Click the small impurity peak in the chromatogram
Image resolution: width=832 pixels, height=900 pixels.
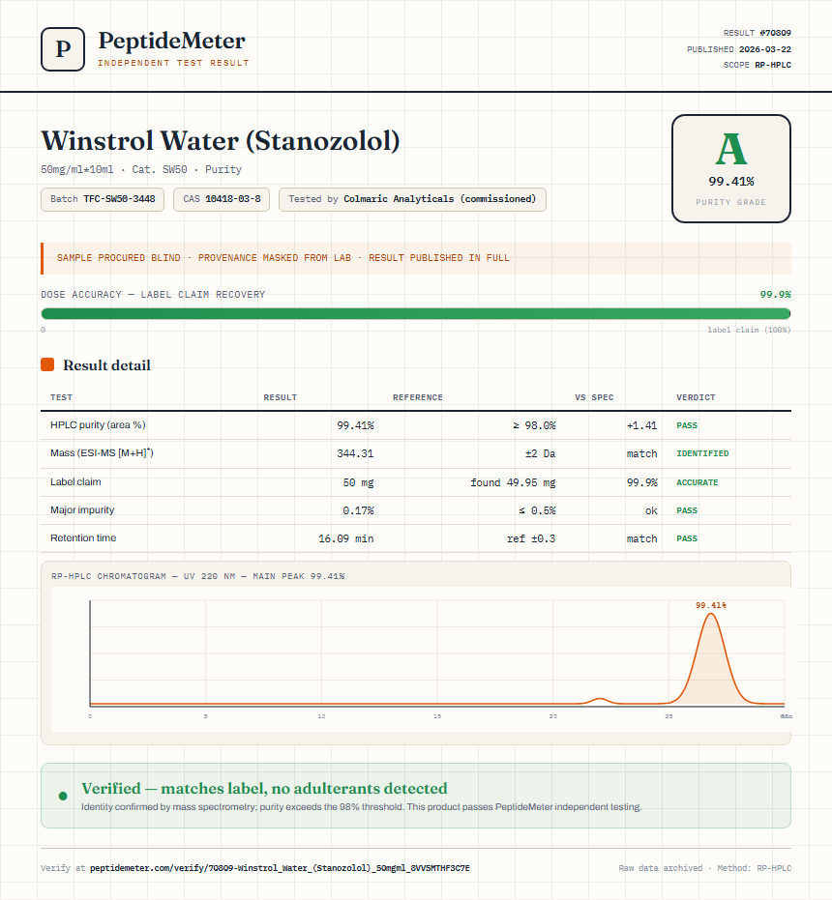click(599, 700)
